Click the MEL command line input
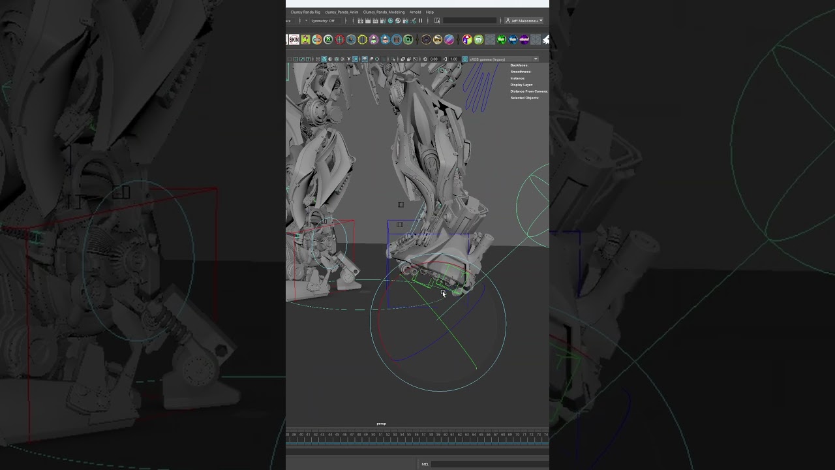 click(490, 464)
